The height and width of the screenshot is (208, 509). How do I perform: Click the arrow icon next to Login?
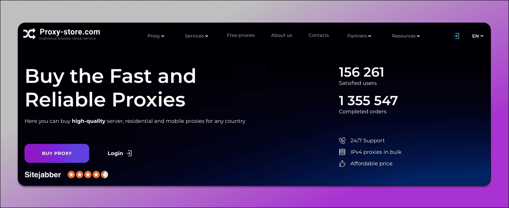coord(129,153)
